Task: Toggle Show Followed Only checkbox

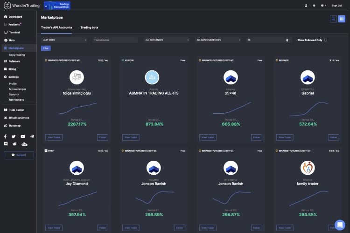Action: coord(325,40)
